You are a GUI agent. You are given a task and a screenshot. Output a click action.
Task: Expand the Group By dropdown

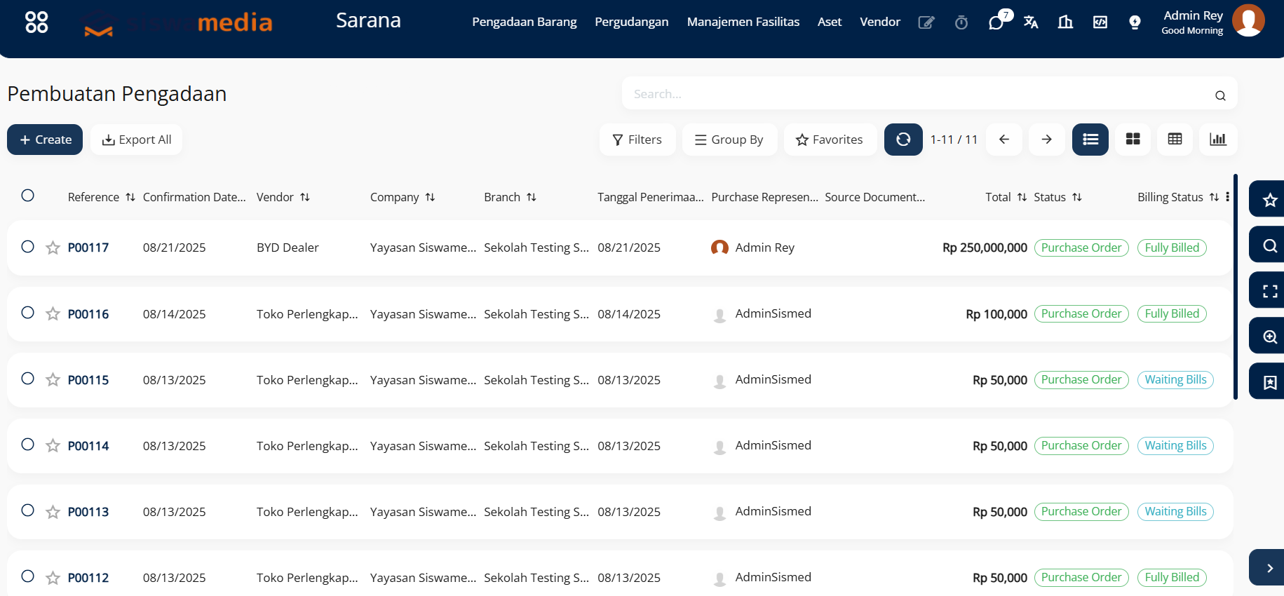click(x=729, y=140)
